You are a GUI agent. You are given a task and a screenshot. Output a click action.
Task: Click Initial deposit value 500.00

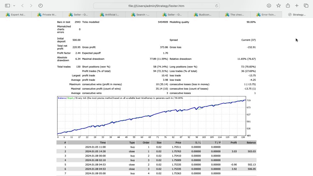point(76,40)
